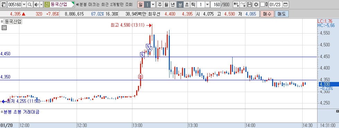Click the 매도 sell button

(282, 14)
